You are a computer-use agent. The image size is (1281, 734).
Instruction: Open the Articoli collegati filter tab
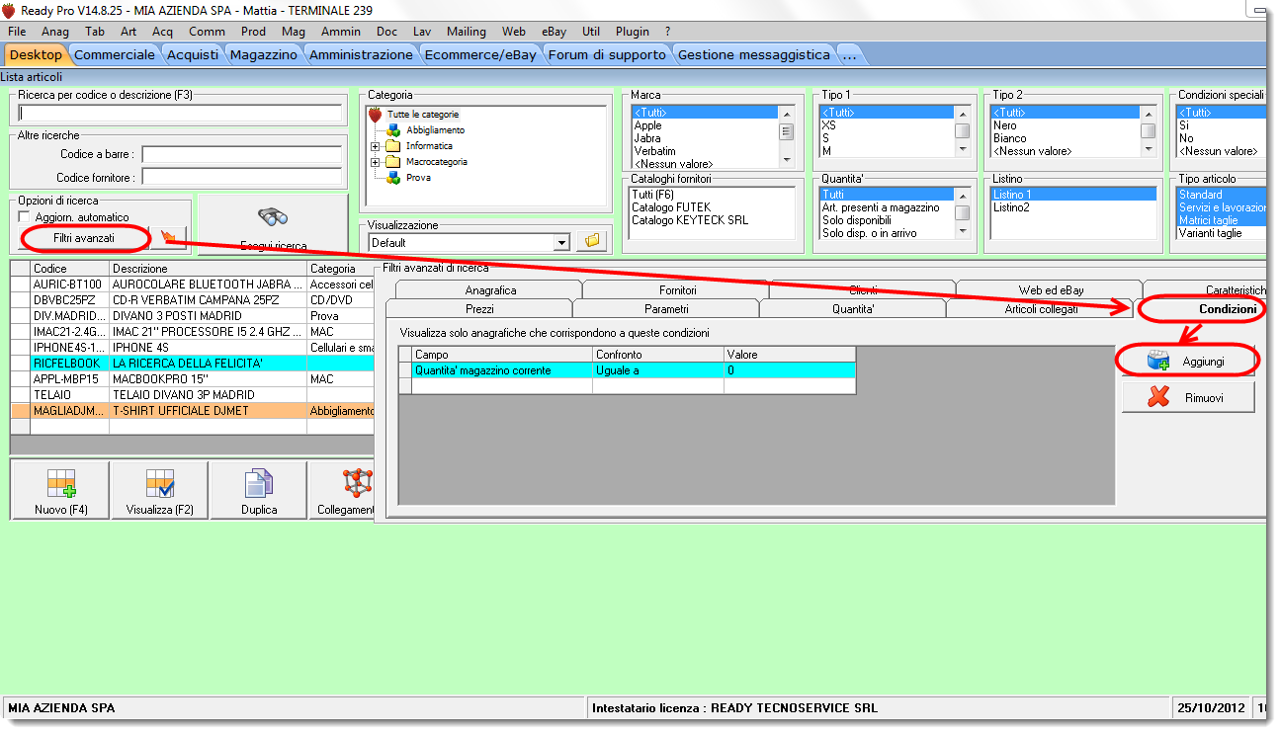coord(1041,309)
